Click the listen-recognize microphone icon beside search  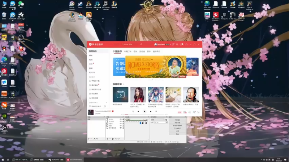click(x=141, y=44)
